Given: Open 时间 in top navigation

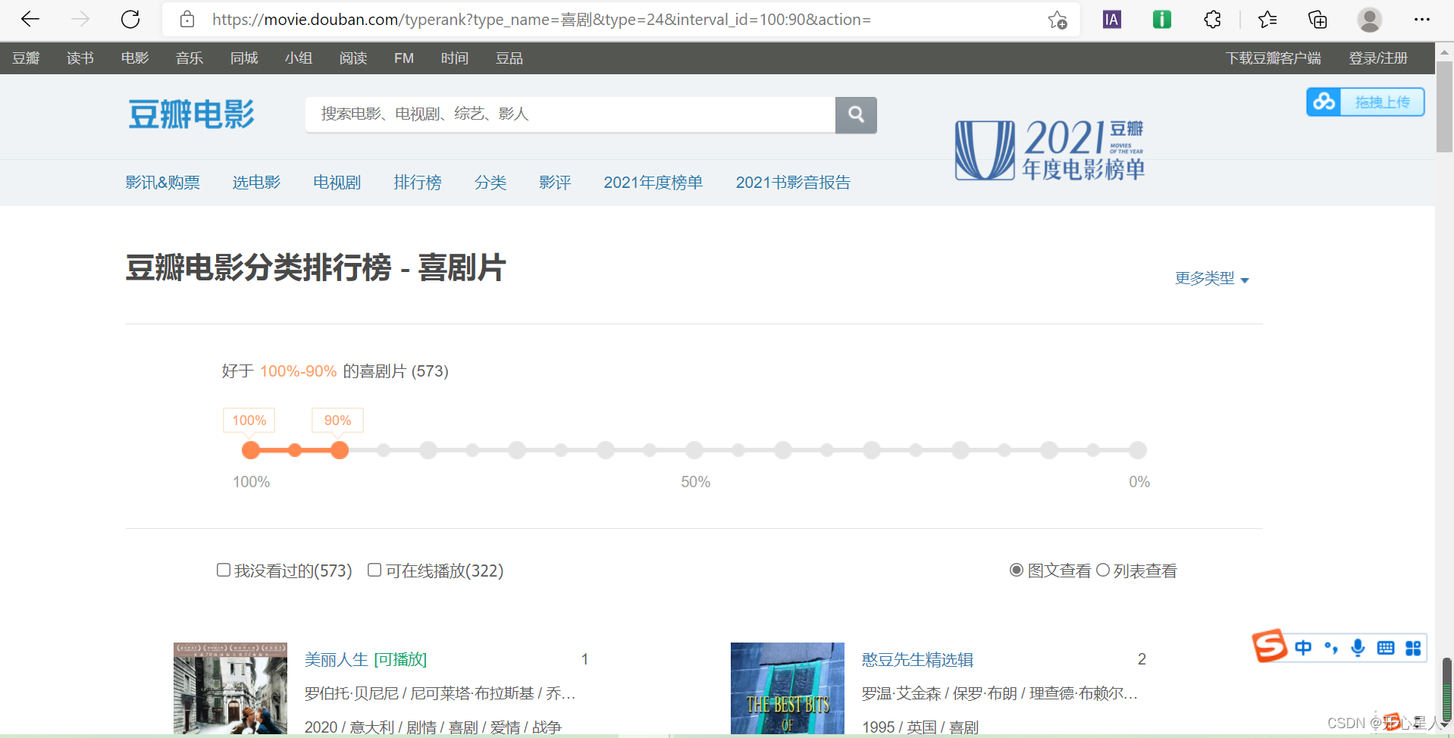Looking at the screenshot, I should 455,58.
